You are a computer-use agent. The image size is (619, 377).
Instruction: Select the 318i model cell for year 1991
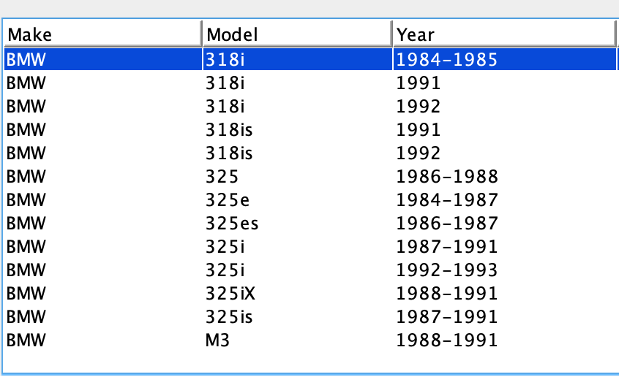[297, 83]
